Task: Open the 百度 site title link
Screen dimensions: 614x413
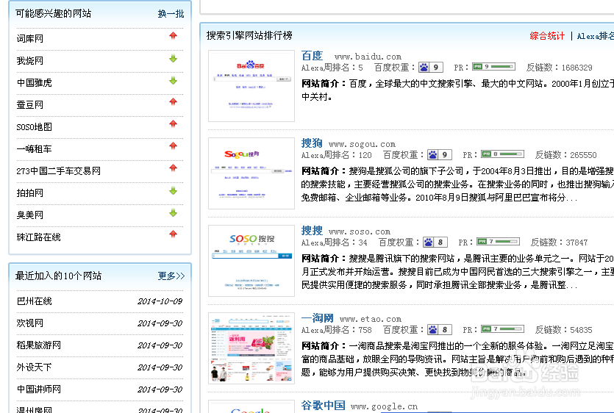Action: (312, 56)
